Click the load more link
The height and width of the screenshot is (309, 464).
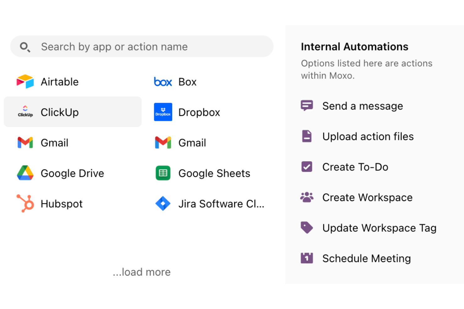(x=142, y=272)
